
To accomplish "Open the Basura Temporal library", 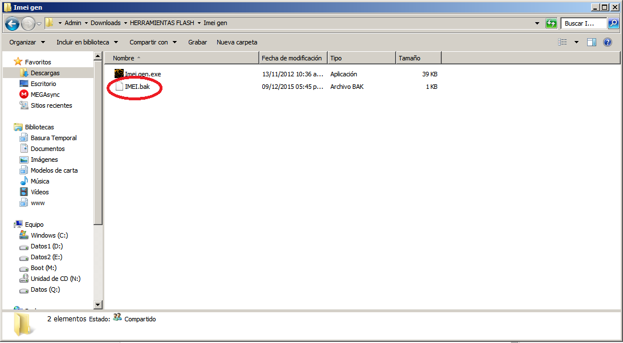I will click(x=54, y=138).
